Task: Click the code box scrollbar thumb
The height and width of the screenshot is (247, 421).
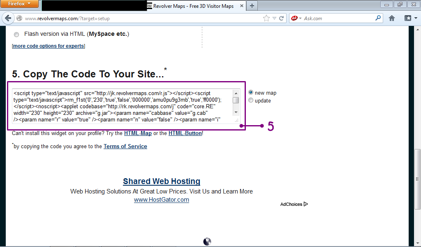Action: (x=236, y=100)
